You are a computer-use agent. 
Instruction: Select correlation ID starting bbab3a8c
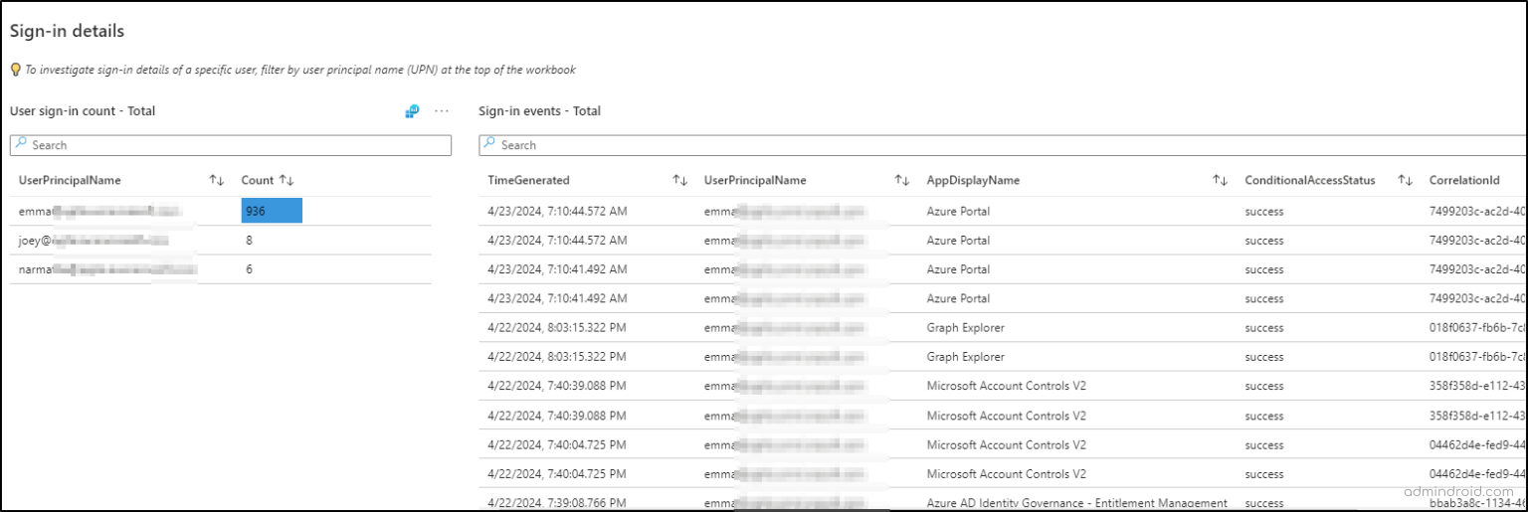[1477, 503]
